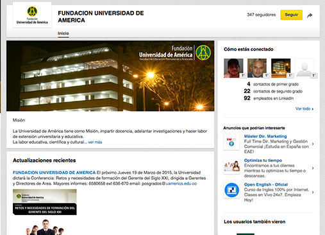The width and height of the screenshot is (325, 235).
Task: Click the Universidad de América logo thumbnail
Action: click(x=32, y=15)
